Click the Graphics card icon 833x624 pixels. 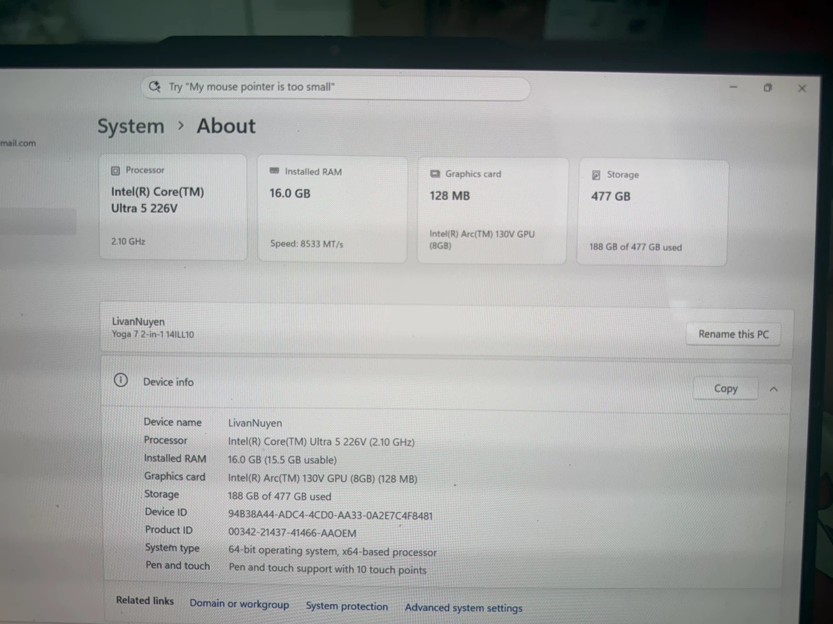[x=435, y=174]
